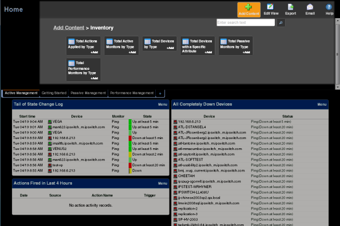Image resolution: width=340 pixels, height=226 pixels.
Task: Open imailfs.ipswitch_m.ipswitch.com device
Action: (78, 144)
